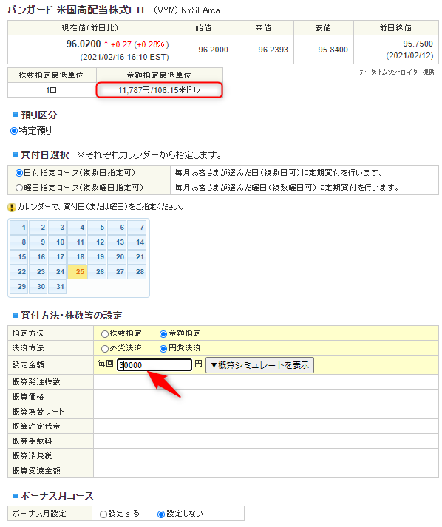Pick day 19 in the calendar
The width and height of the screenshot is (442, 527).
pyautogui.click(x=97, y=257)
